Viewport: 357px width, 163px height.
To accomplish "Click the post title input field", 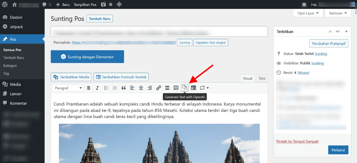I will (x=159, y=32).
